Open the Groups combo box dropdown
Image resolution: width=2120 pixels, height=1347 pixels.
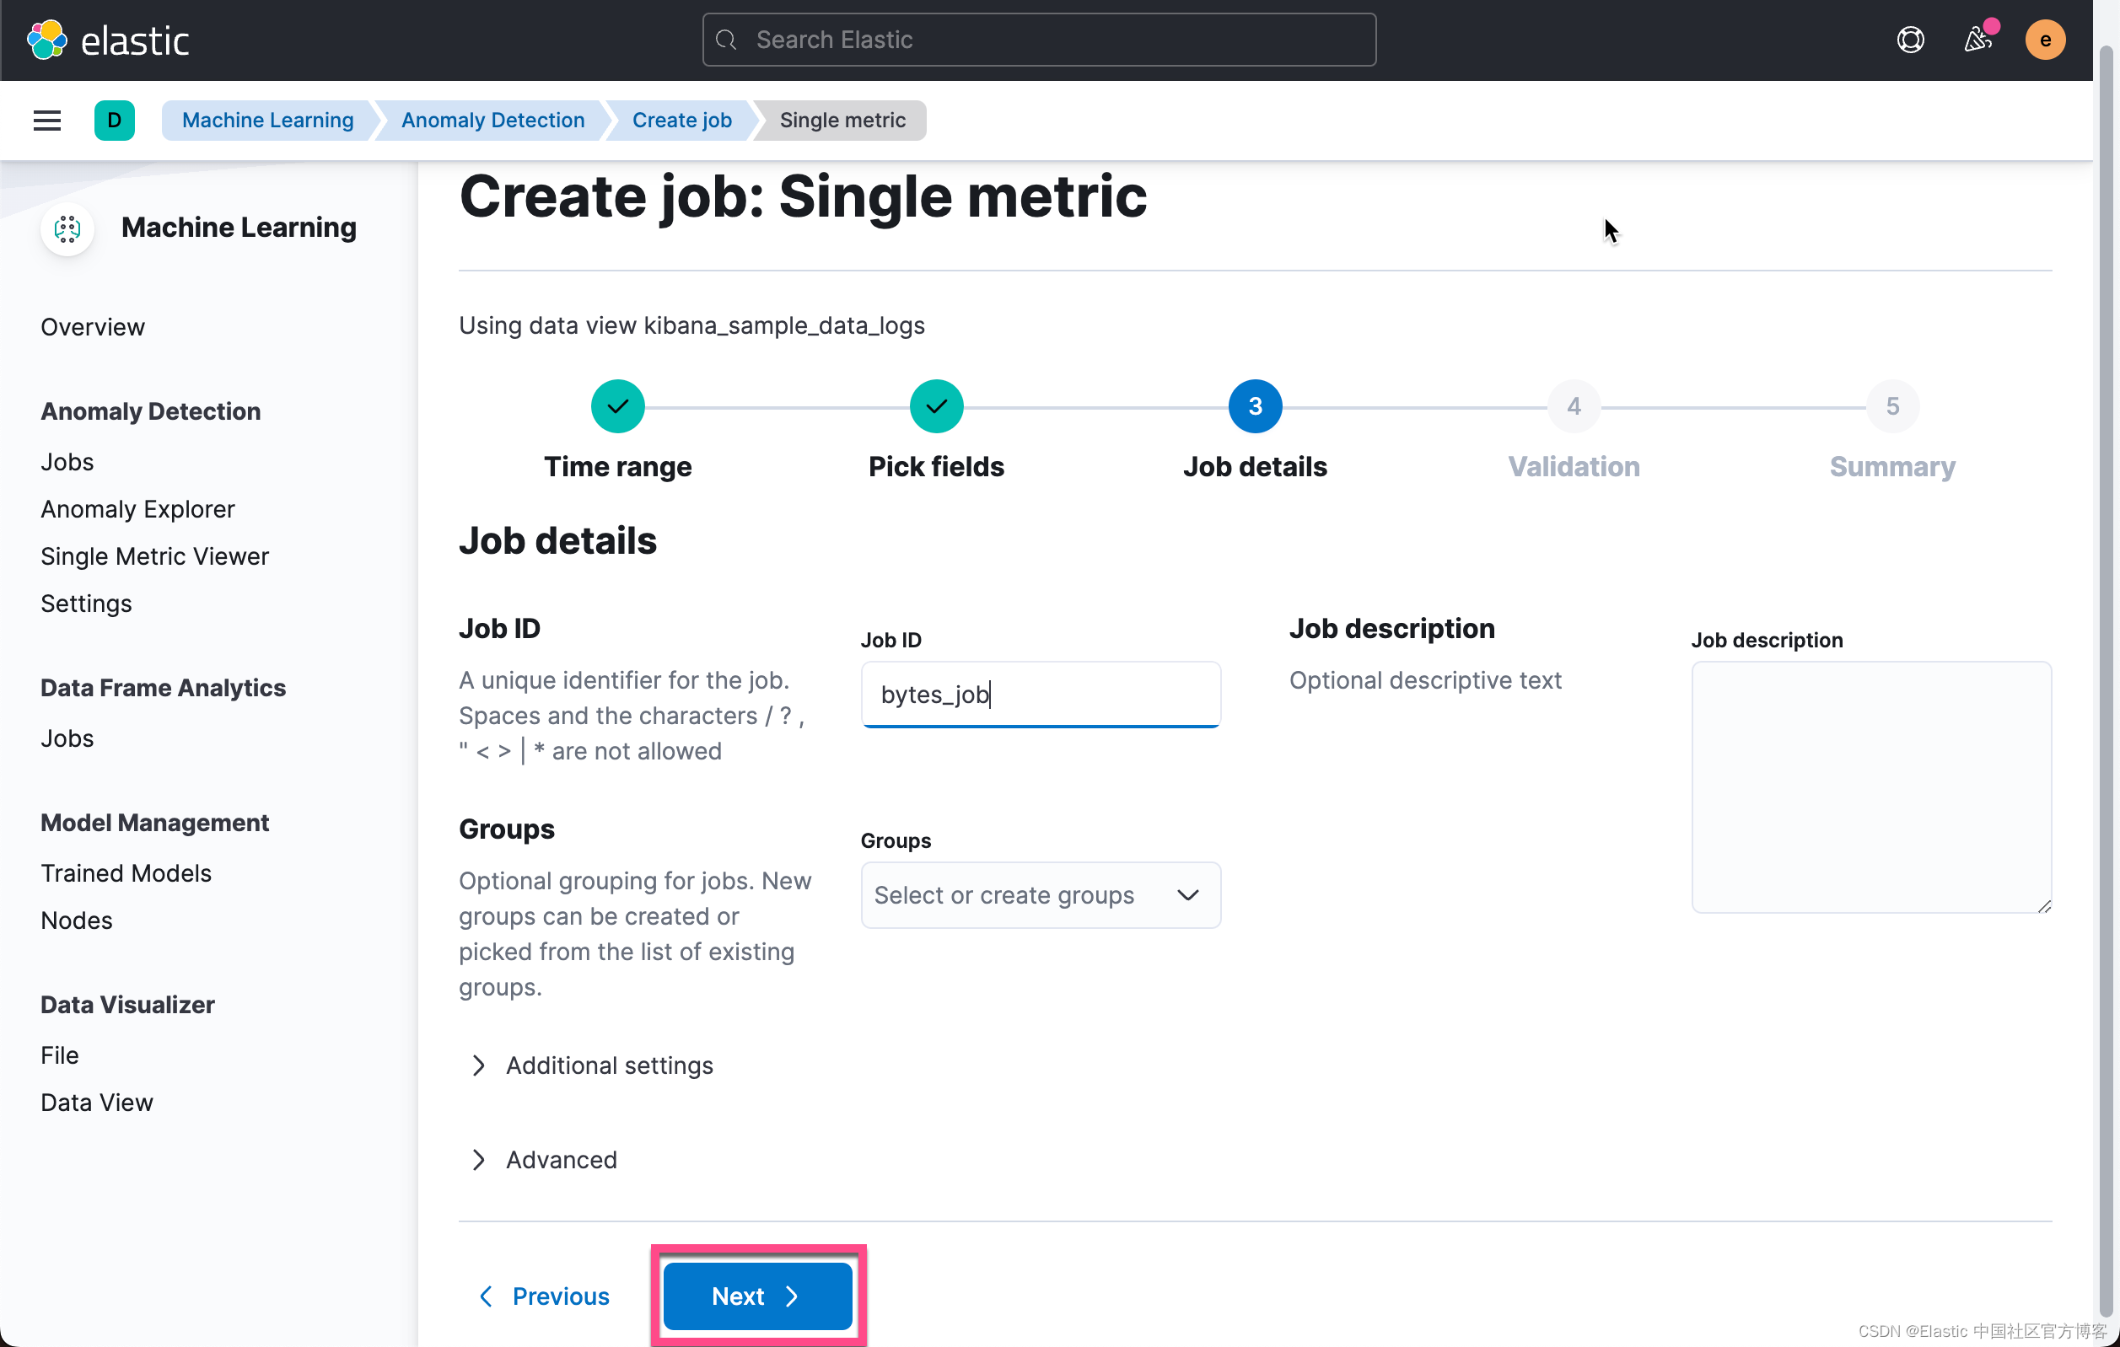point(1040,895)
